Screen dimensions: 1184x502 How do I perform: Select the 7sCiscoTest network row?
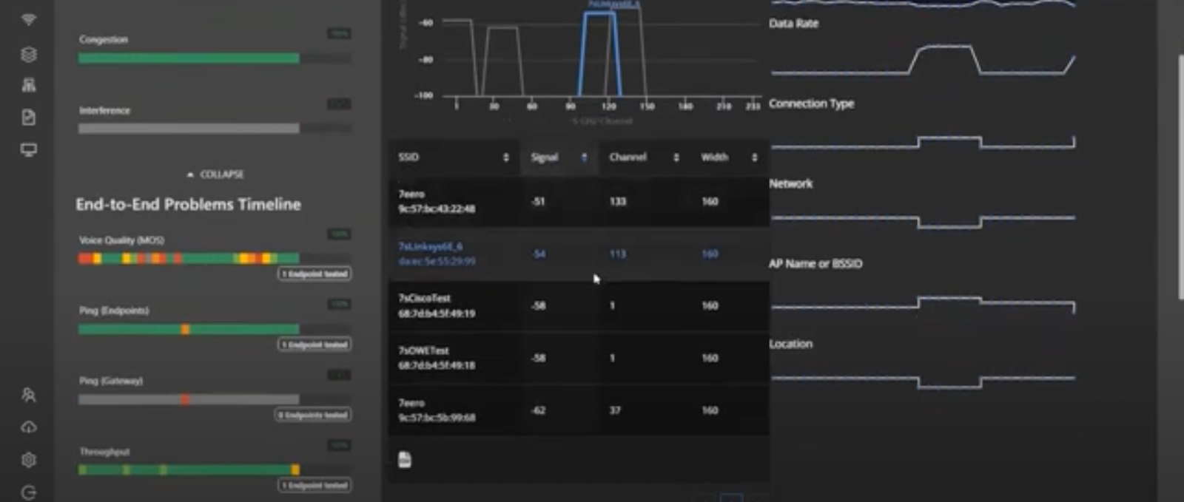point(437,305)
